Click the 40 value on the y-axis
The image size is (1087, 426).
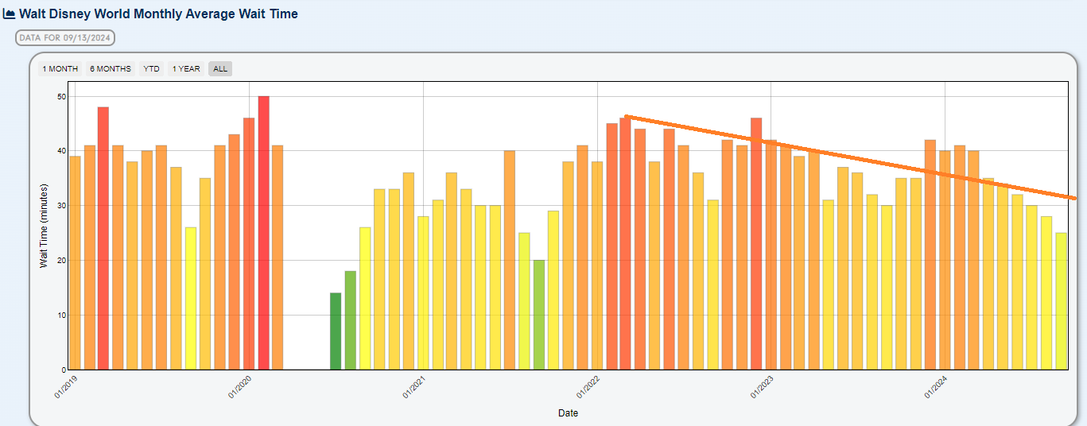tap(61, 151)
